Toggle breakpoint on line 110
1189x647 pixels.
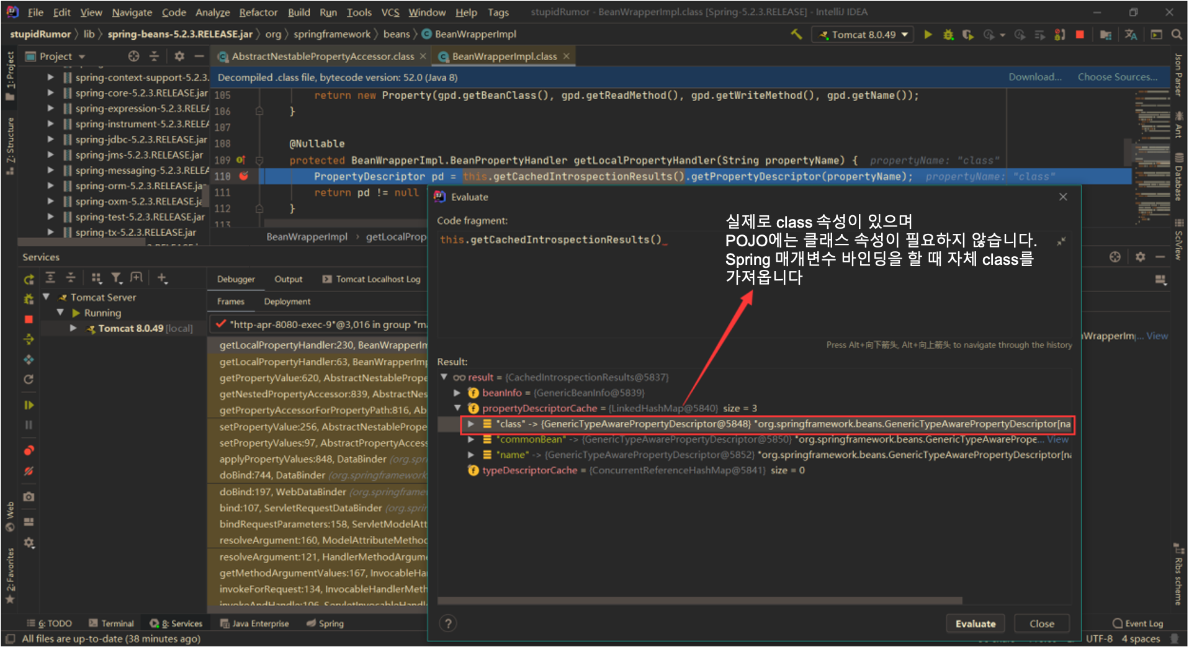[x=244, y=176]
